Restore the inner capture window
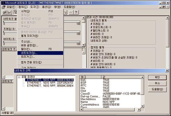 (x=164, y=7)
